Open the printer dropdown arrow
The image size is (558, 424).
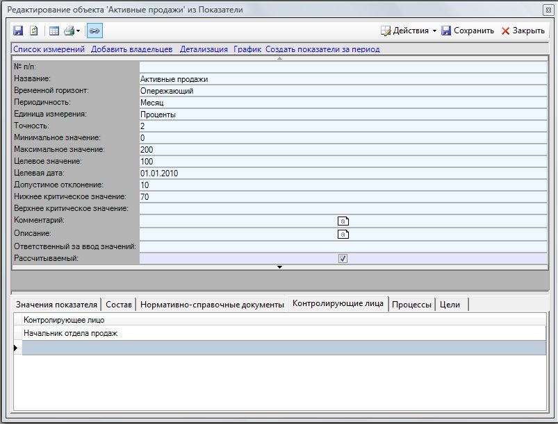[x=79, y=31]
